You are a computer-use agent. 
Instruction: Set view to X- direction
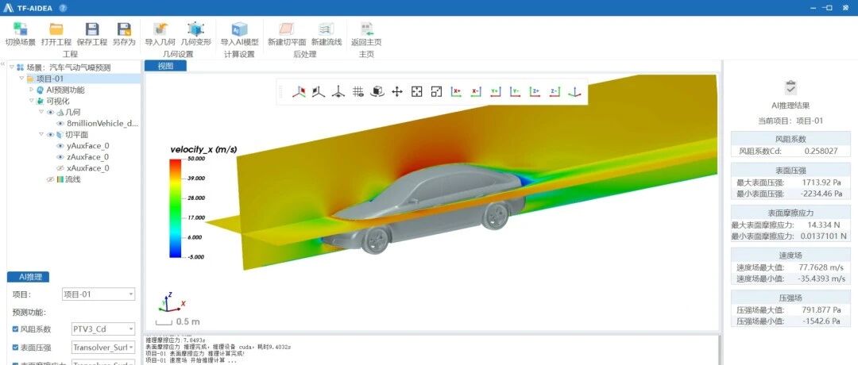[476, 92]
